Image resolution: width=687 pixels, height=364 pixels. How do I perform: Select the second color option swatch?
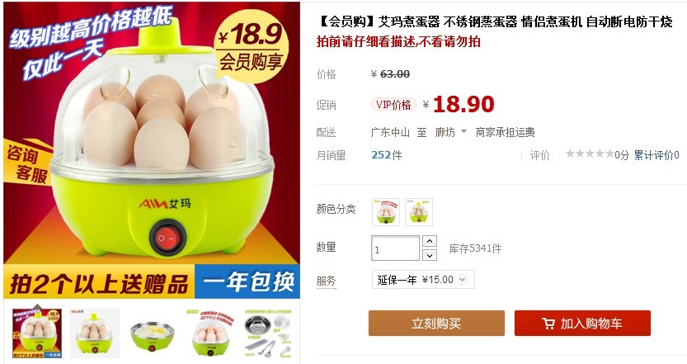click(419, 212)
